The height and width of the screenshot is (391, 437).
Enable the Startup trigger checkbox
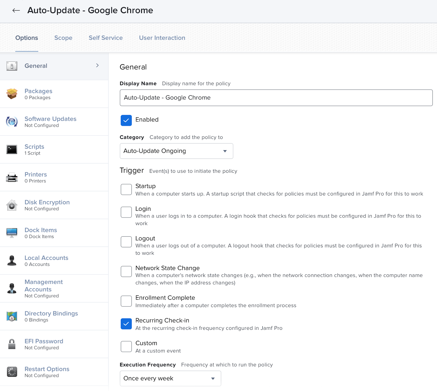coord(126,189)
